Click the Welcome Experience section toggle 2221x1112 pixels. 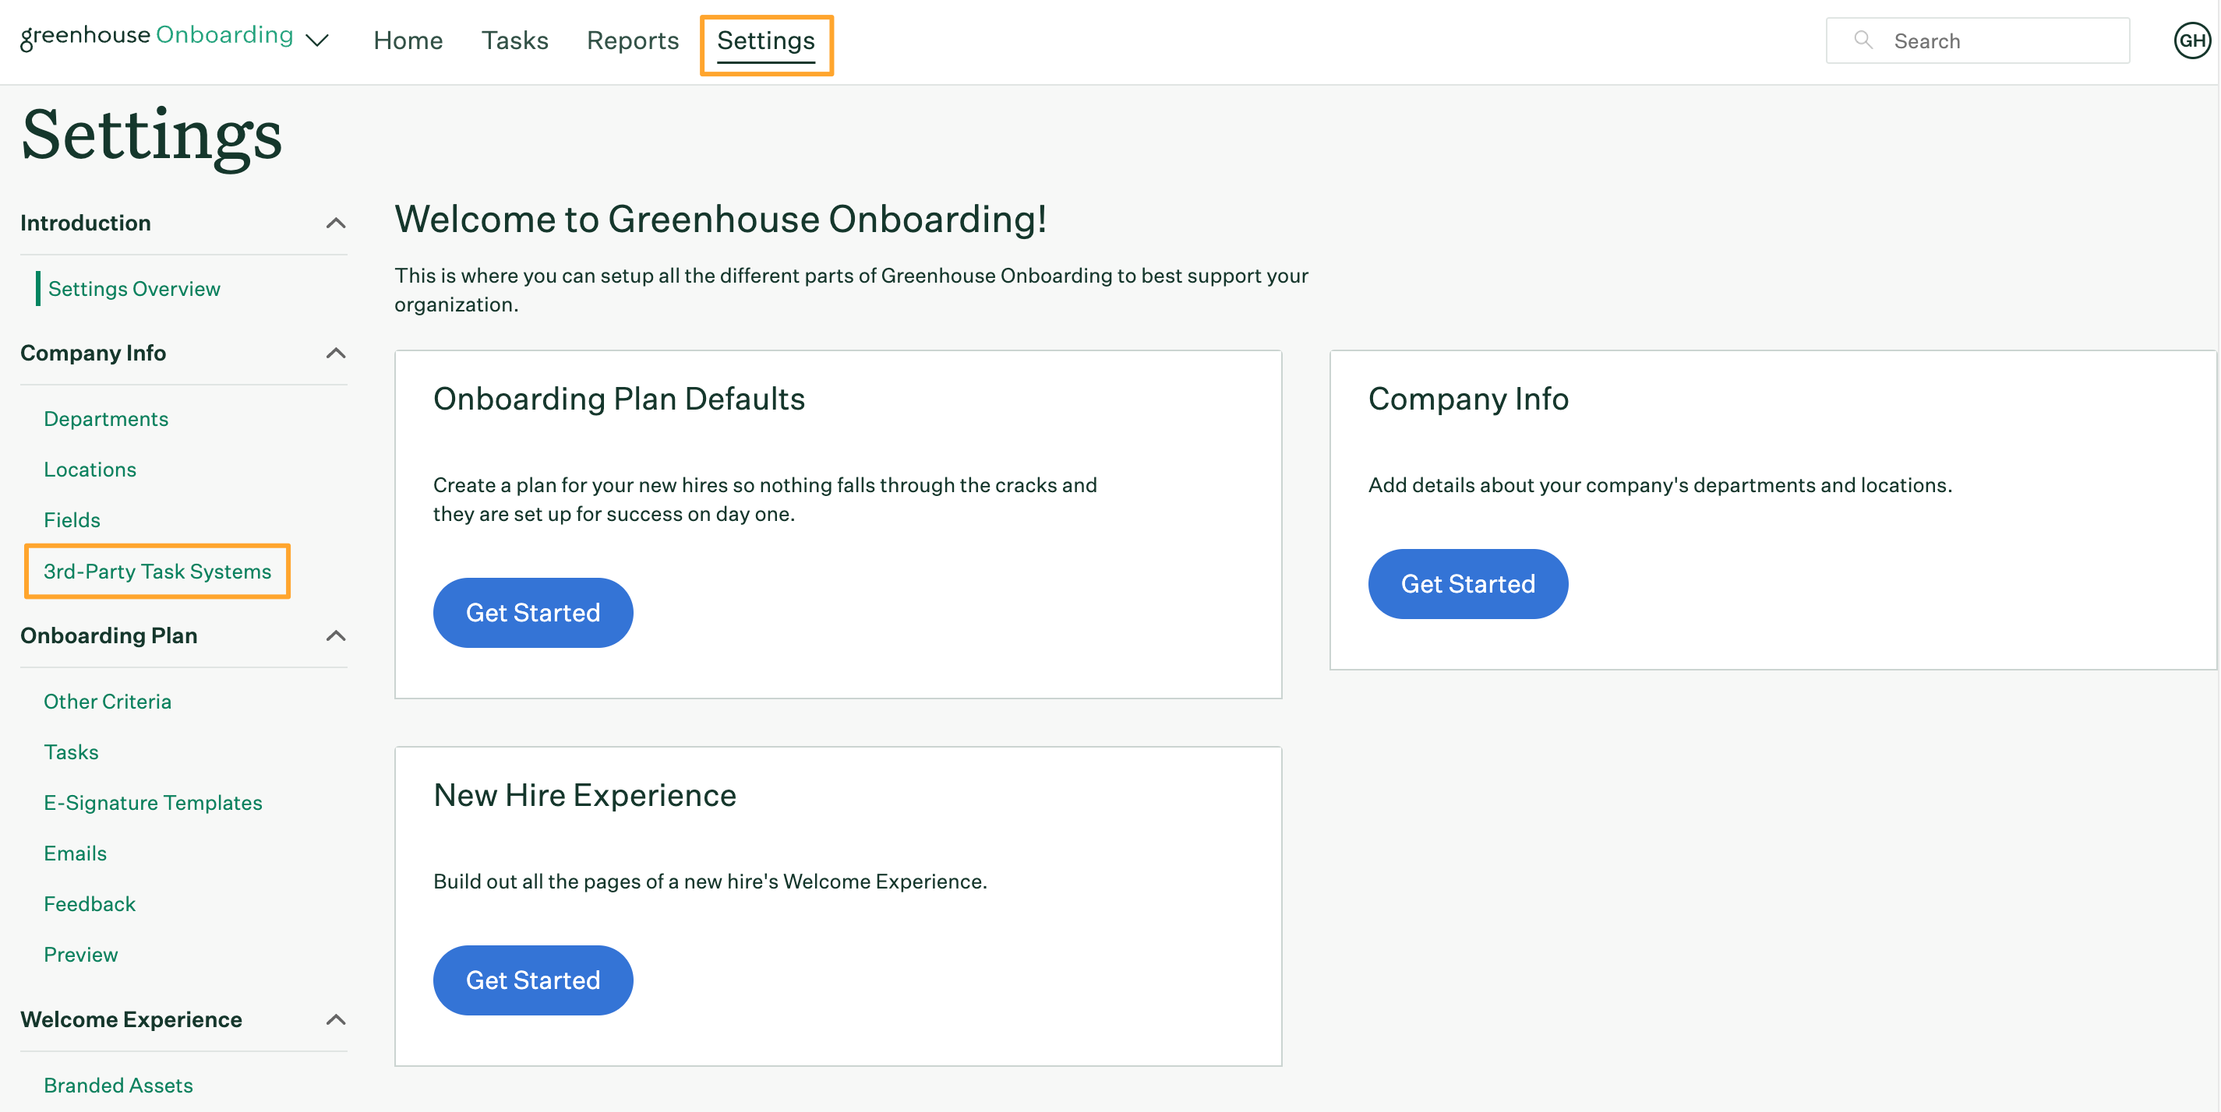(337, 1017)
